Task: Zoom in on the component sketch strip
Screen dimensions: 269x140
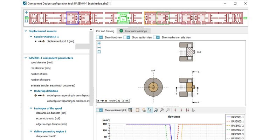Action: point(26,12)
